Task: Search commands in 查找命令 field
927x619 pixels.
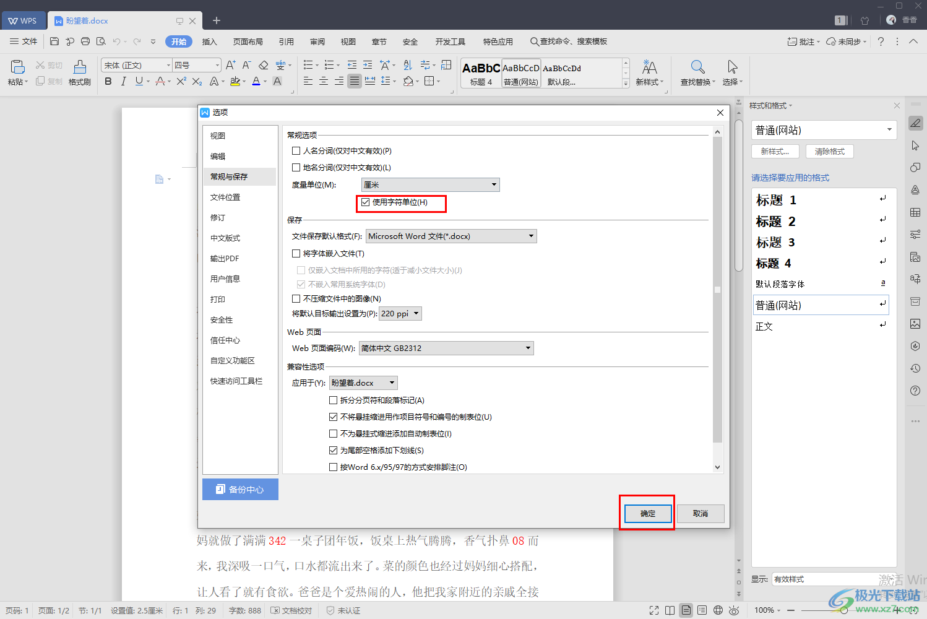Action: (x=569, y=41)
